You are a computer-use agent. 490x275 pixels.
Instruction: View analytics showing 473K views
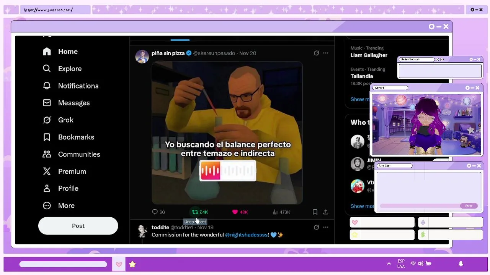point(281,212)
